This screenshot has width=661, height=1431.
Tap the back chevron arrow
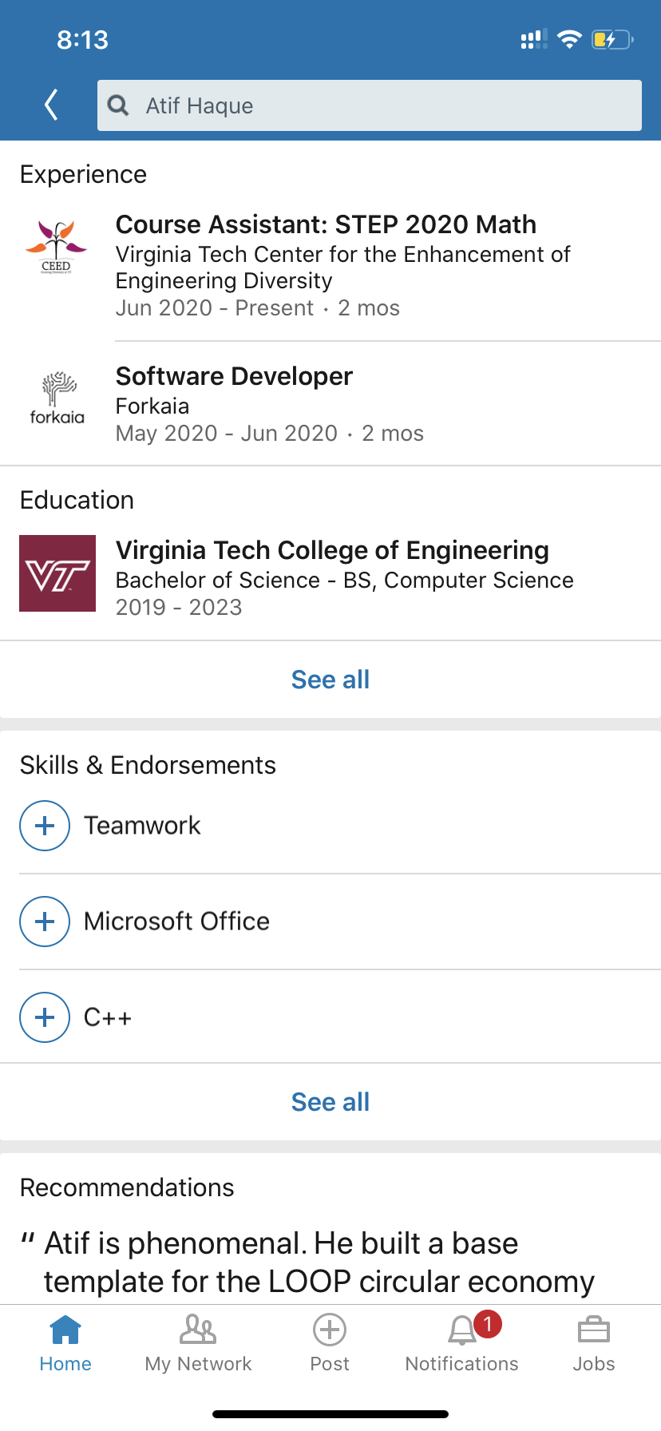[x=52, y=105]
